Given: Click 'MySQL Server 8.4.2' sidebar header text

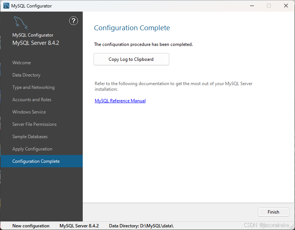Looking at the screenshot, I should click(x=36, y=43).
